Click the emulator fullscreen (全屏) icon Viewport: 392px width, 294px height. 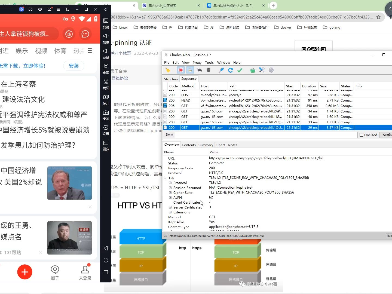point(106,66)
